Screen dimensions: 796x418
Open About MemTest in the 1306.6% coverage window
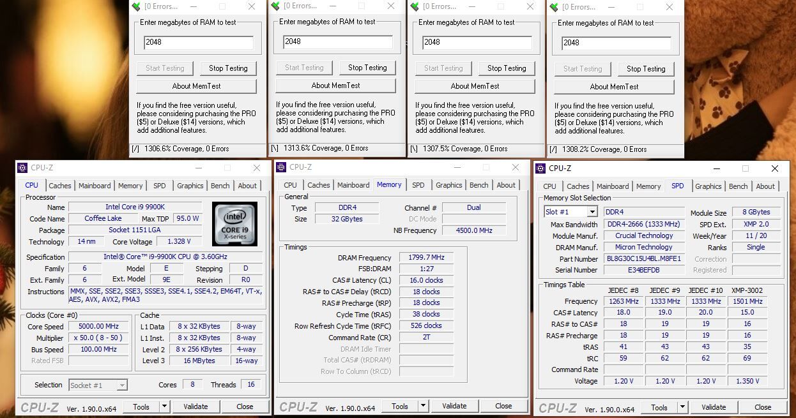[x=196, y=86]
